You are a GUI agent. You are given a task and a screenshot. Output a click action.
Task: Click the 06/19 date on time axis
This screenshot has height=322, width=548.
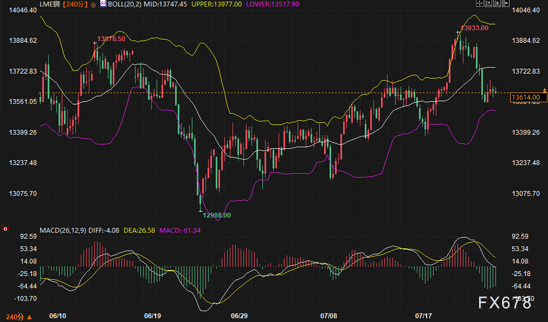coord(153,316)
